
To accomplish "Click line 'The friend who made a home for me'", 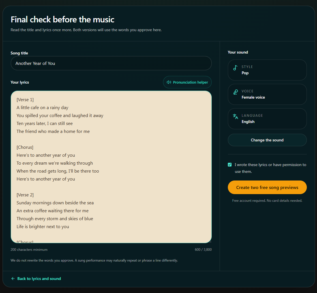I will (53, 131).
